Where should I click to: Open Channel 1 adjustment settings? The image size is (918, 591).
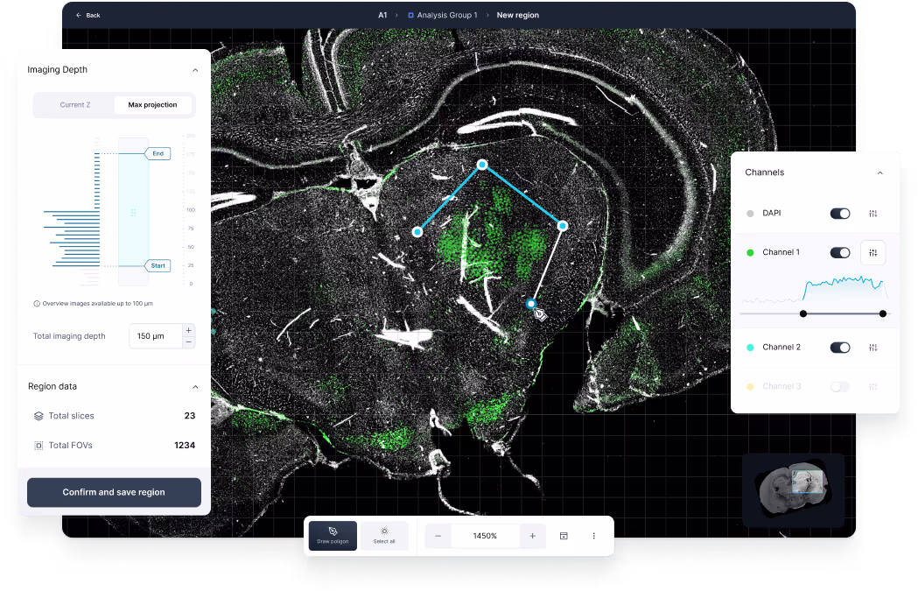pyautogui.click(x=872, y=253)
